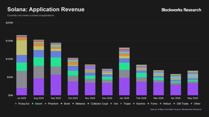Click the Trojan legend color swatch
This screenshot has height=117, width=209.
click(x=121, y=104)
